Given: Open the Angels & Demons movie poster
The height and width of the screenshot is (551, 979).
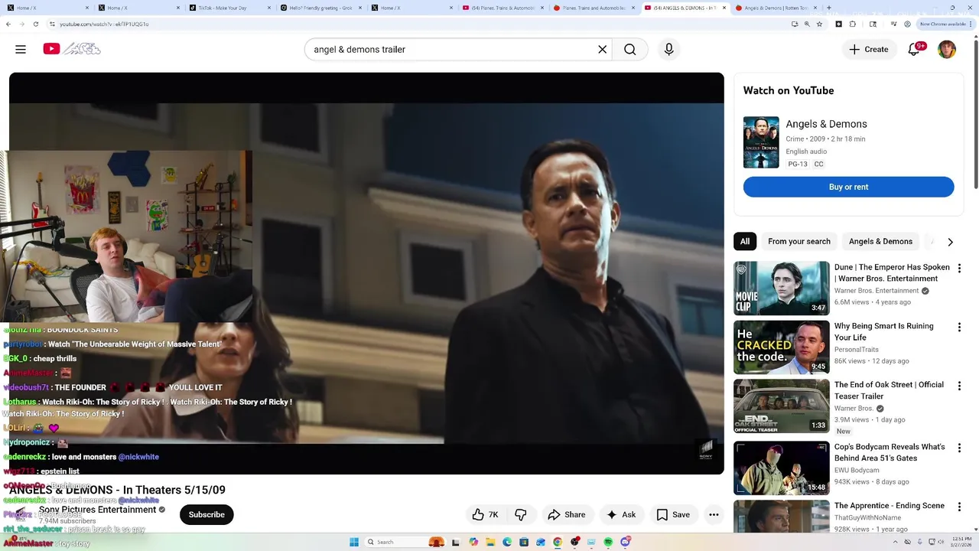Looking at the screenshot, I should (761, 142).
